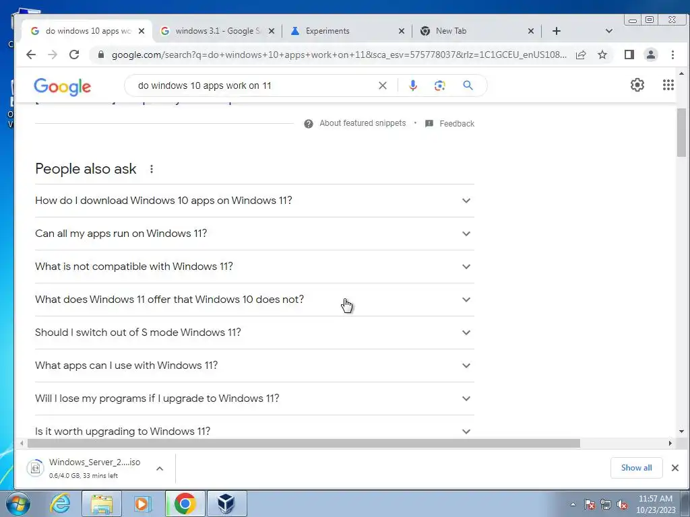Open VirtualBox from the taskbar

point(226,504)
